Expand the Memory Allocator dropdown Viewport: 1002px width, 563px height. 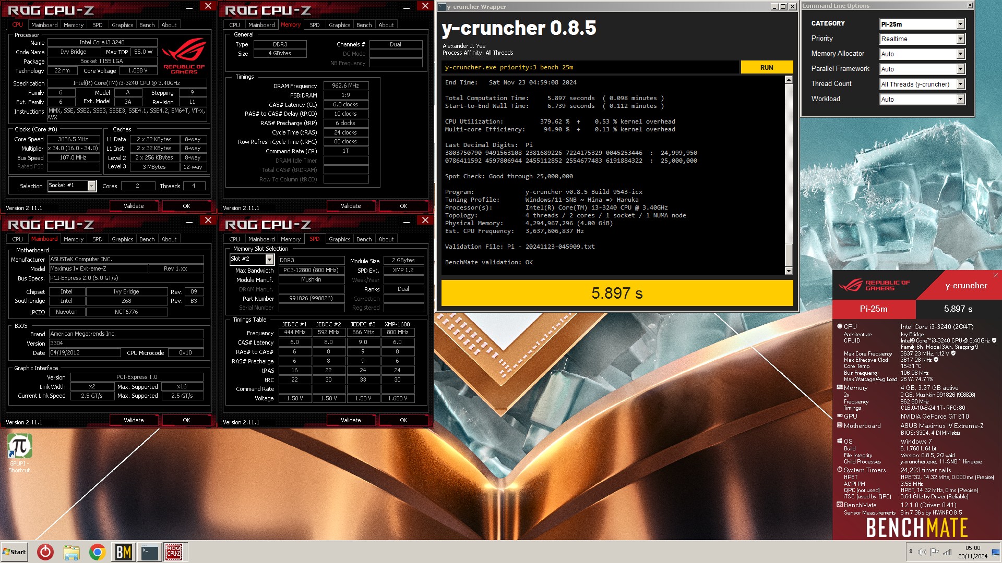click(x=960, y=54)
